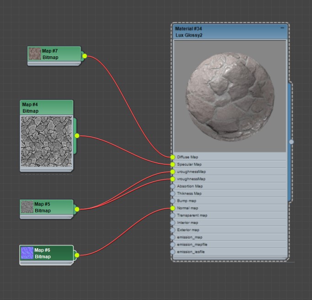312x300 pixels.
Task: Click the Material #34 sphere preview
Action: pos(230,96)
